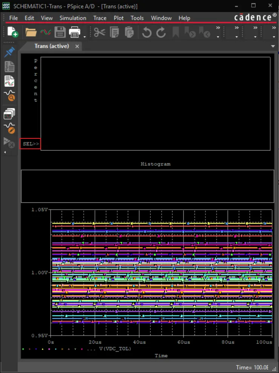Image resolution: width=279 pixels, height=373 pixels.
Task: Click the V(VDC_TOL) trace label
Action: (x=115, y=349)
